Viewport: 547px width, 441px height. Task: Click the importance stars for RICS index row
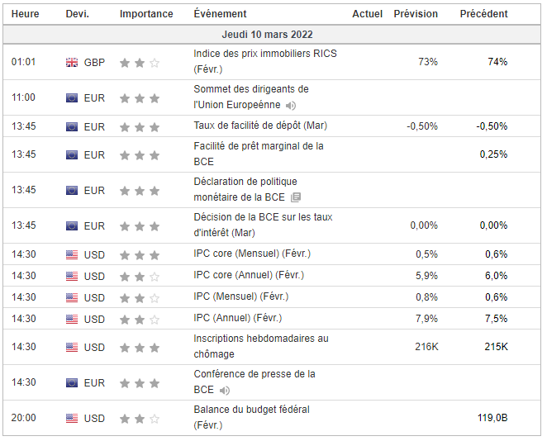(139, 62)
